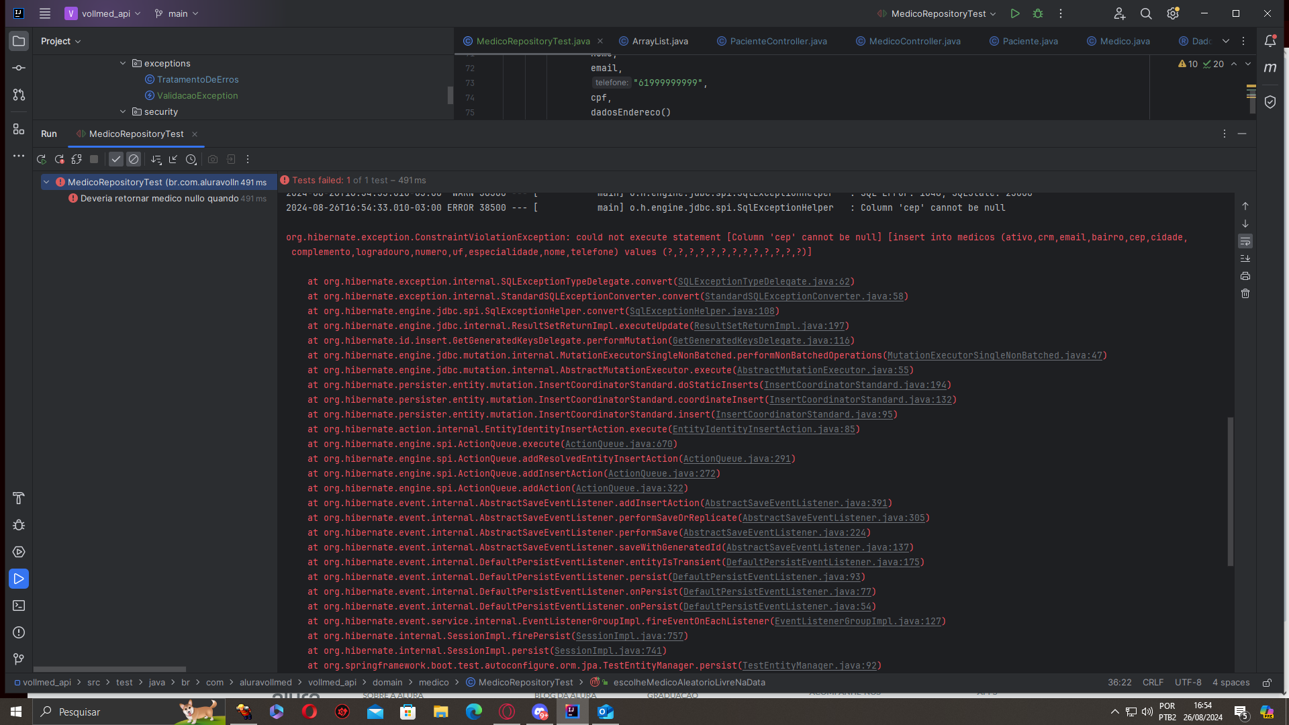Open Search Everywhere magnifier
This screenshot has height=725, width=1289.
pos(1146,13)
